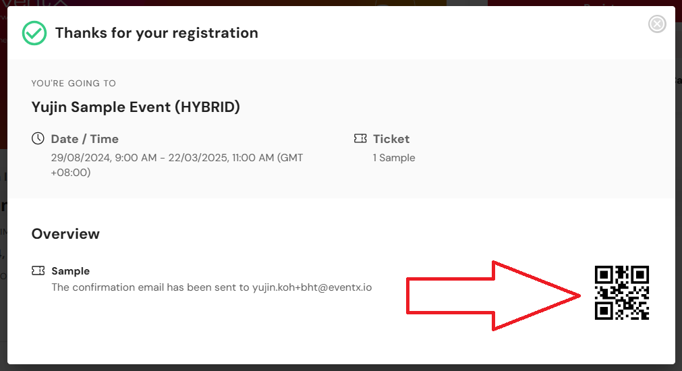Click the 'Thanks for your registration' title
Viewport: 682px width, 371px height.
coord(157,33)
